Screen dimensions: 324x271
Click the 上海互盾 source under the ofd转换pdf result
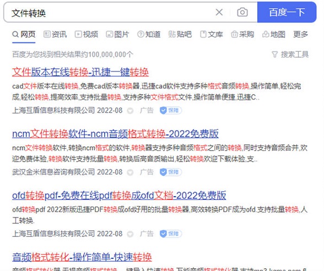[53, 234]
